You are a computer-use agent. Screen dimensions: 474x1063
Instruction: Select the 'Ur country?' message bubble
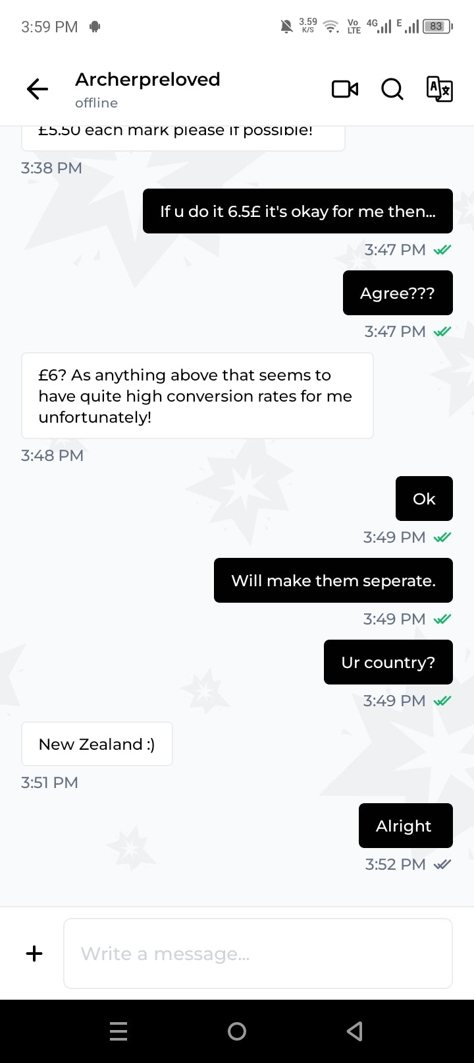coord(388,662)
